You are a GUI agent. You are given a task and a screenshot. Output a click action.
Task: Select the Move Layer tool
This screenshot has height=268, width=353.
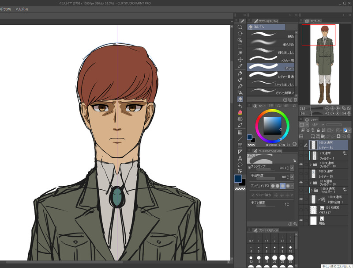(240, 59)
